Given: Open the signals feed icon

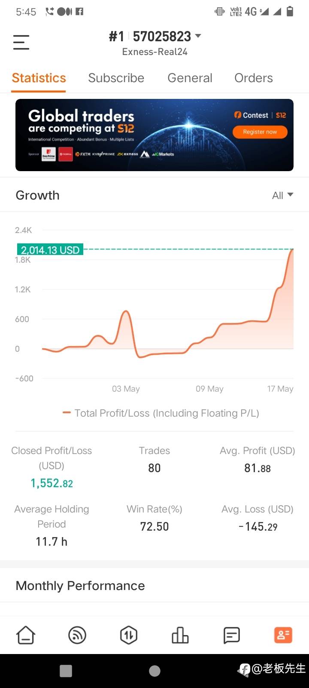Looking at the screenshot, I should 77,635.
